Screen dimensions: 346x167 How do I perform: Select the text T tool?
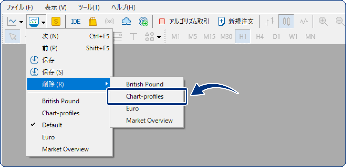click(133, 36)
